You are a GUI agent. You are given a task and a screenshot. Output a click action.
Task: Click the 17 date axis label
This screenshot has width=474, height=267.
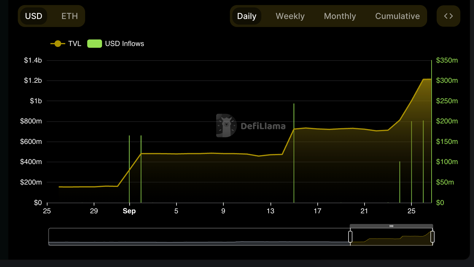pyautogui.click(x=317, y=211)
